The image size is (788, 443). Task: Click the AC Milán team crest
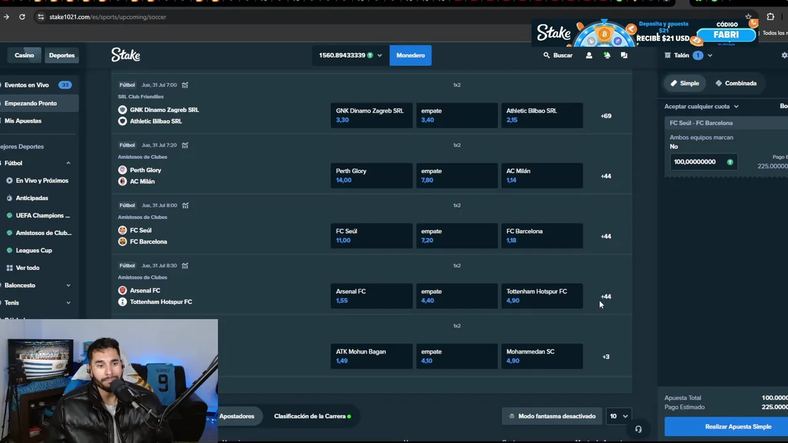point(123,182)
